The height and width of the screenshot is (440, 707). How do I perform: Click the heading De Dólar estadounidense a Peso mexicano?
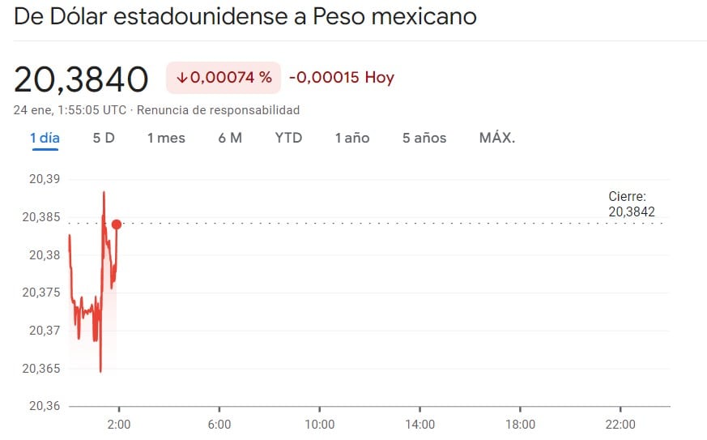coord(245,16)
